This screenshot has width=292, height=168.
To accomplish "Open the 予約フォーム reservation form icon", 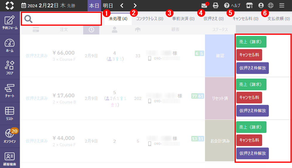I will tap(10, 23).
